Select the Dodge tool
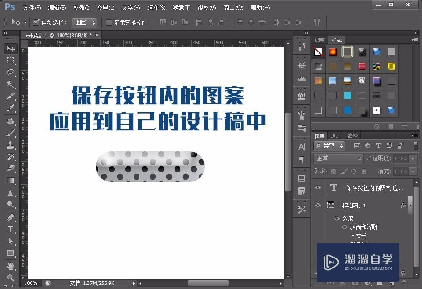 (10, 205)
